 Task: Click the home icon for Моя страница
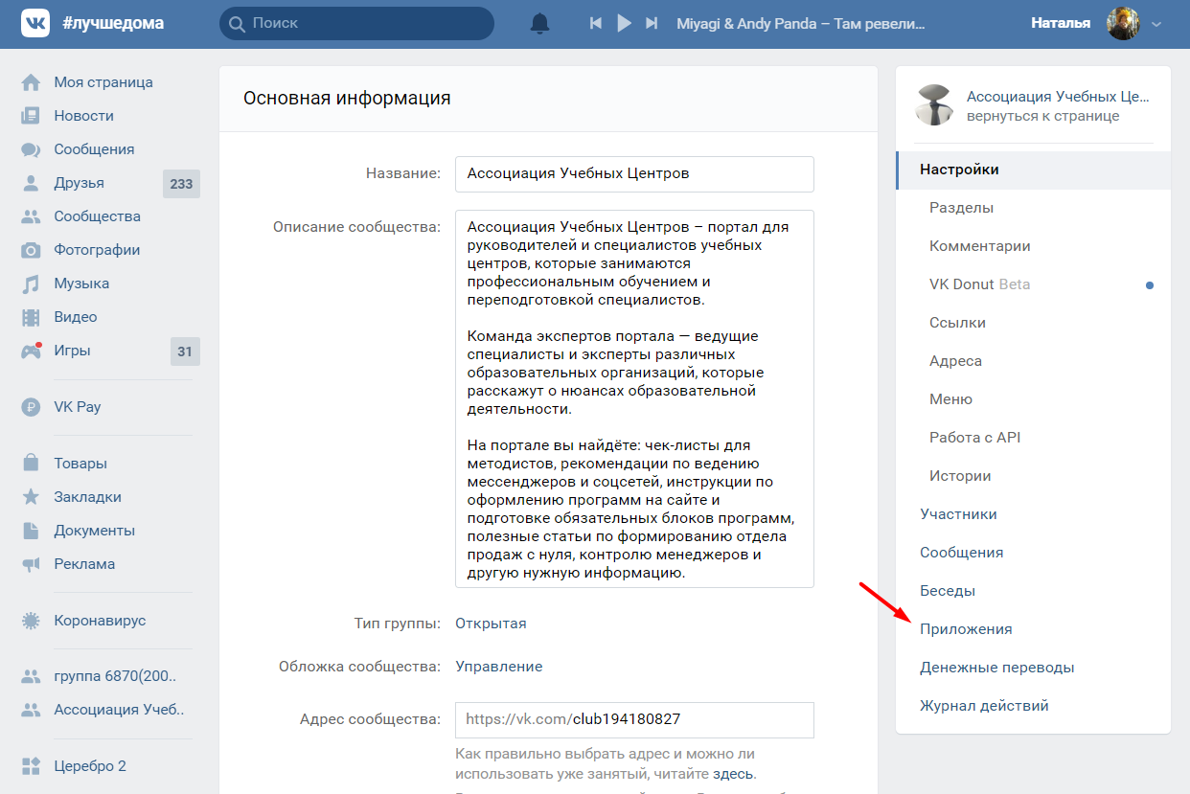32,82
